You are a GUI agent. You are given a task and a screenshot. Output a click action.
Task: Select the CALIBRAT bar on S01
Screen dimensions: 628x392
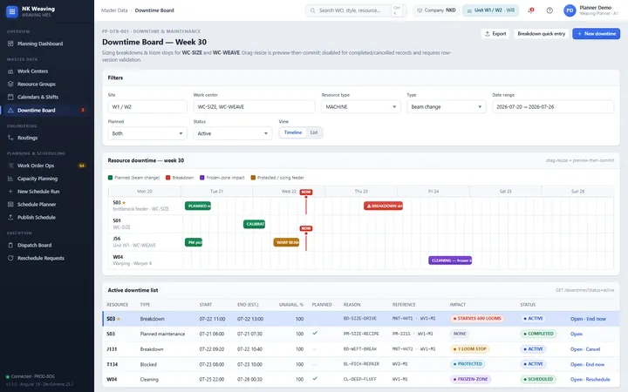[255, 224]
